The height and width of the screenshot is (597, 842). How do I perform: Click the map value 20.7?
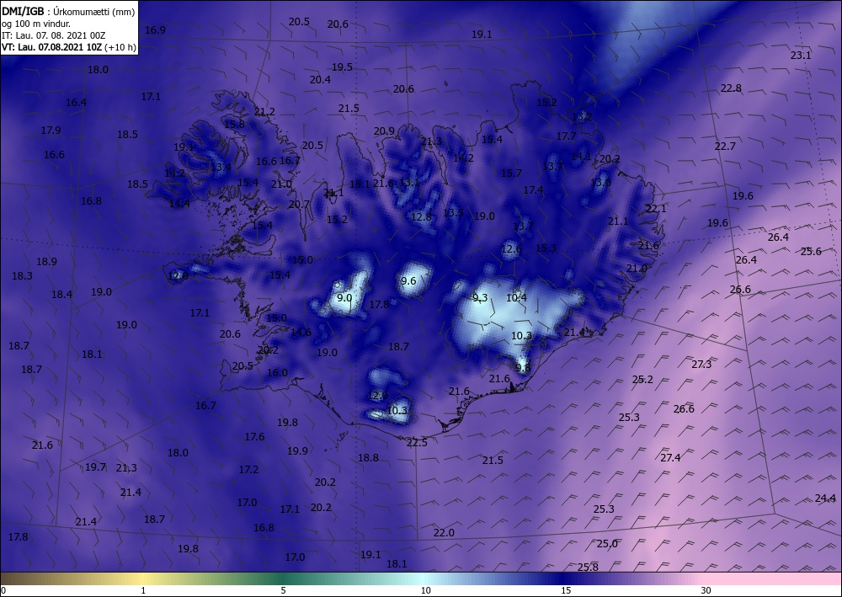click(x=299, y=205)
